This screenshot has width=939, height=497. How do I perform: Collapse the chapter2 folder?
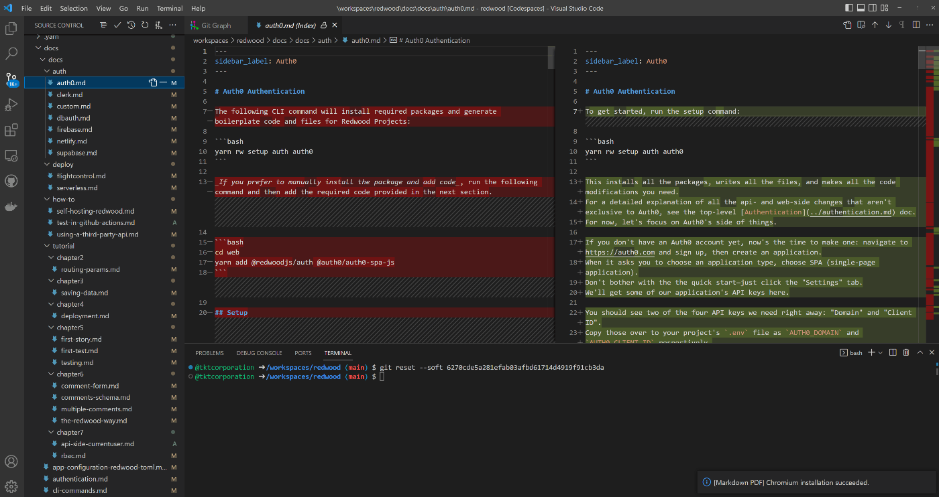[51, 258]
